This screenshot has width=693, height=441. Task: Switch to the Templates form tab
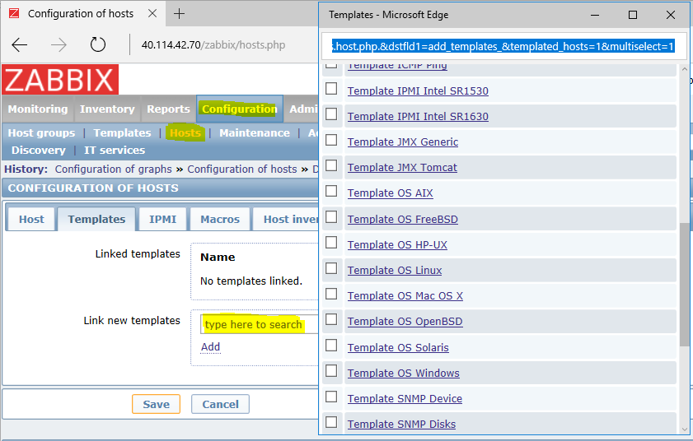tap(96, 220)
